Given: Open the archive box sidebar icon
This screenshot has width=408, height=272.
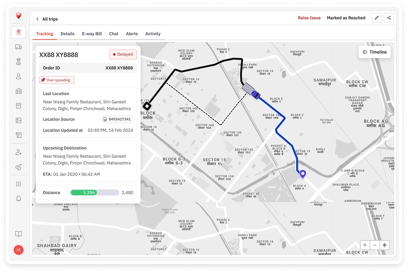Looking at the screenshot, I should click(18, 105).
